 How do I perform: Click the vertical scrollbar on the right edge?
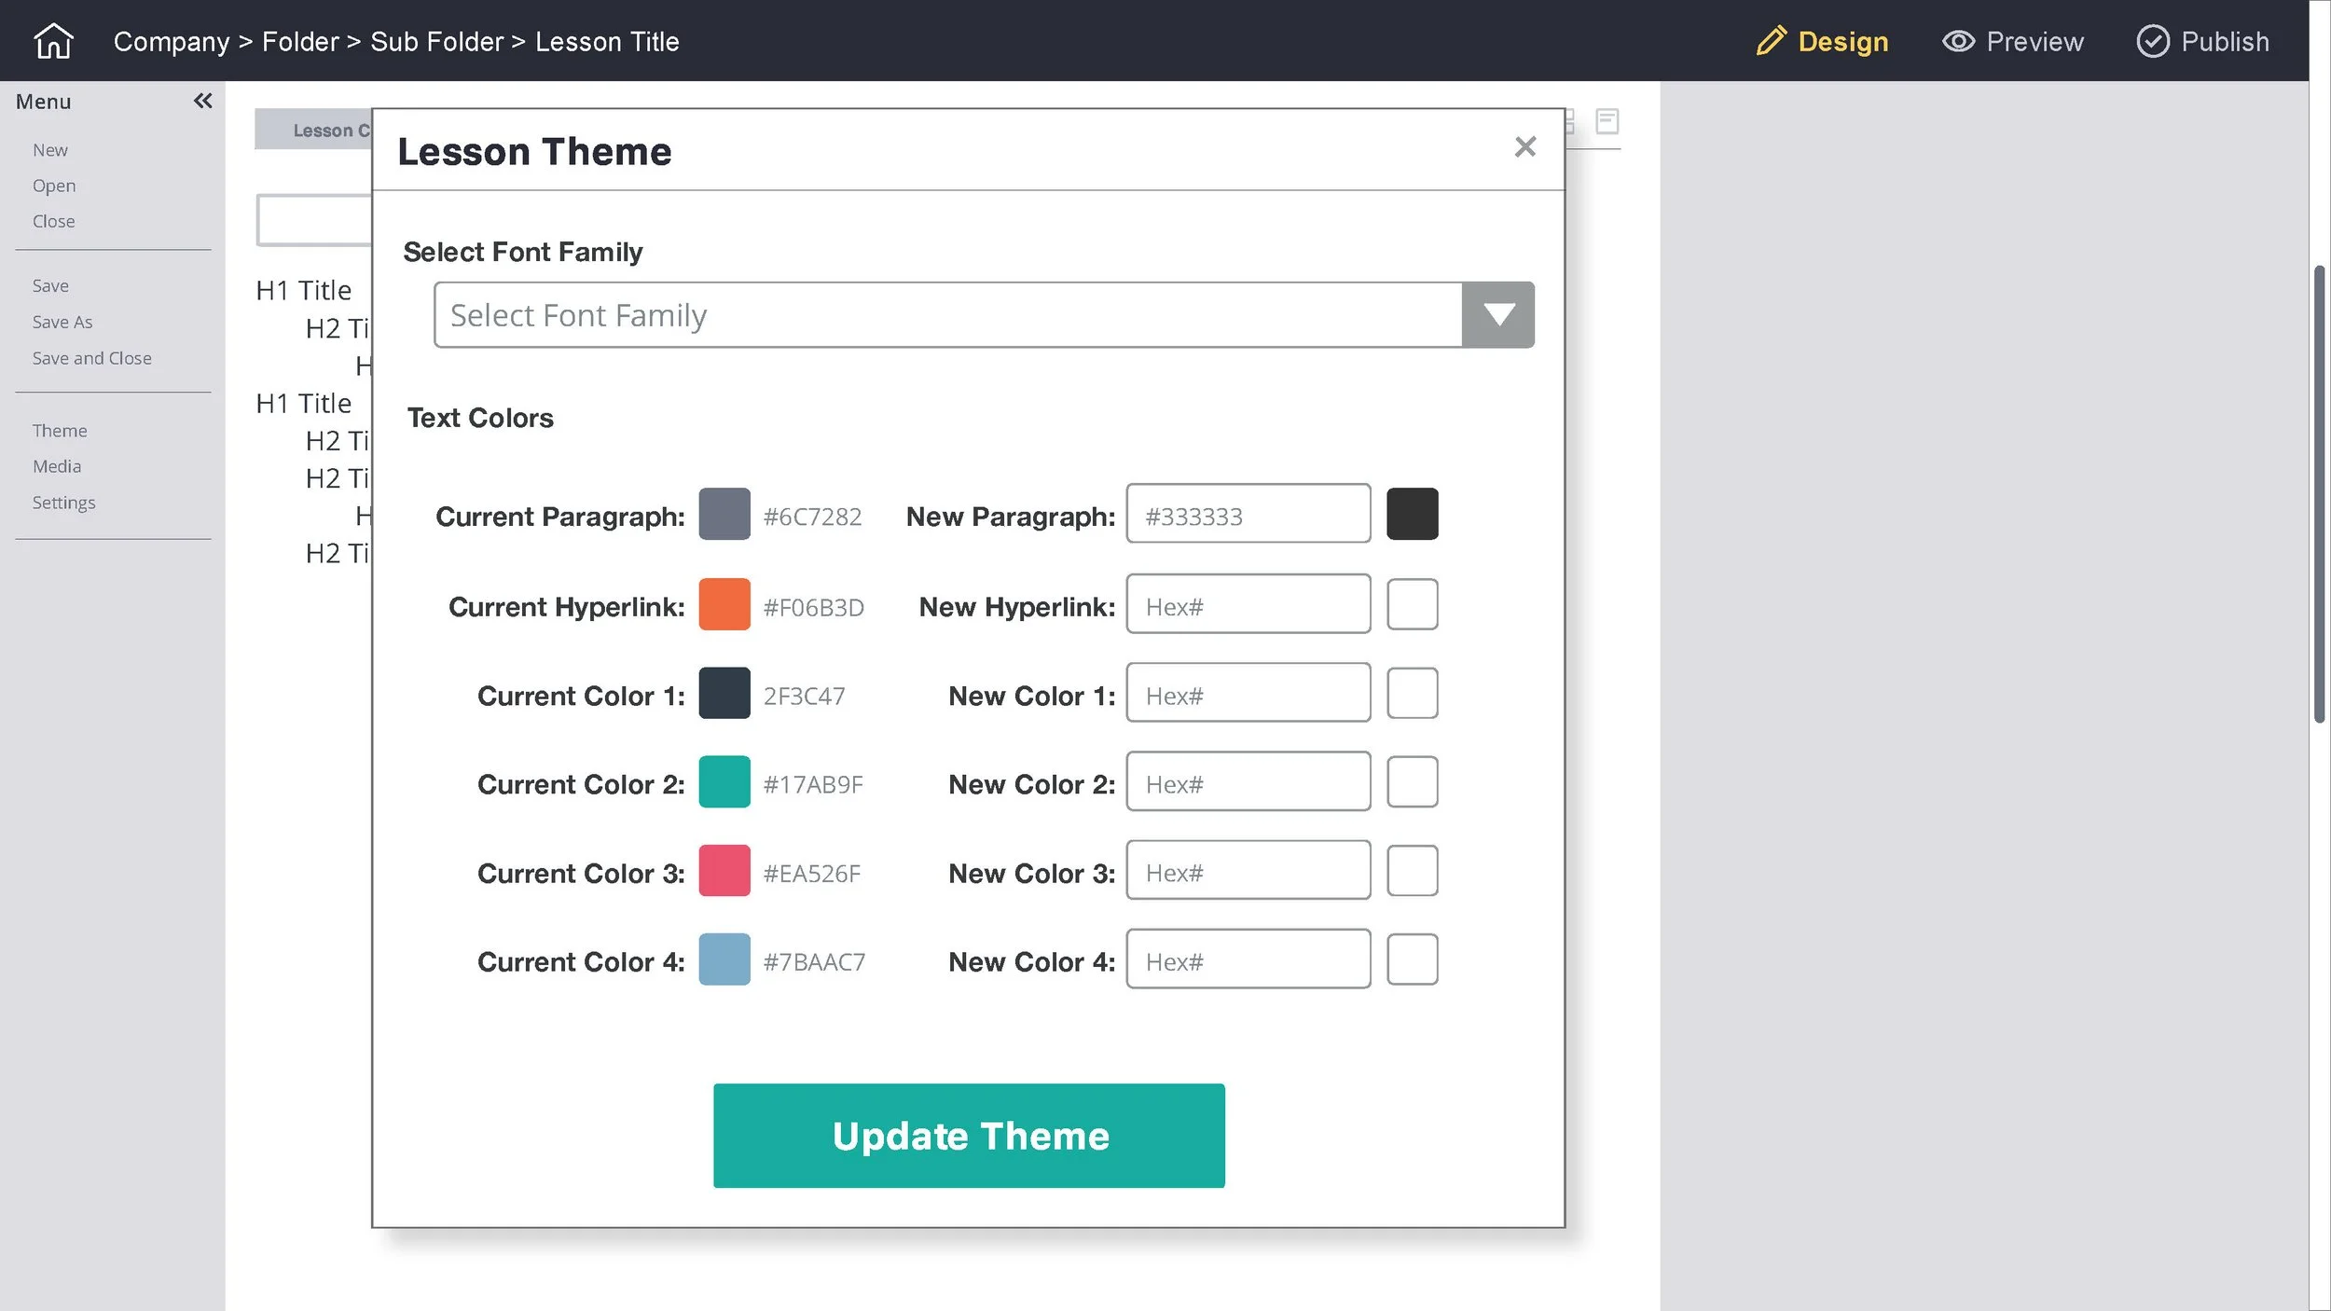tap(2319, 494)
